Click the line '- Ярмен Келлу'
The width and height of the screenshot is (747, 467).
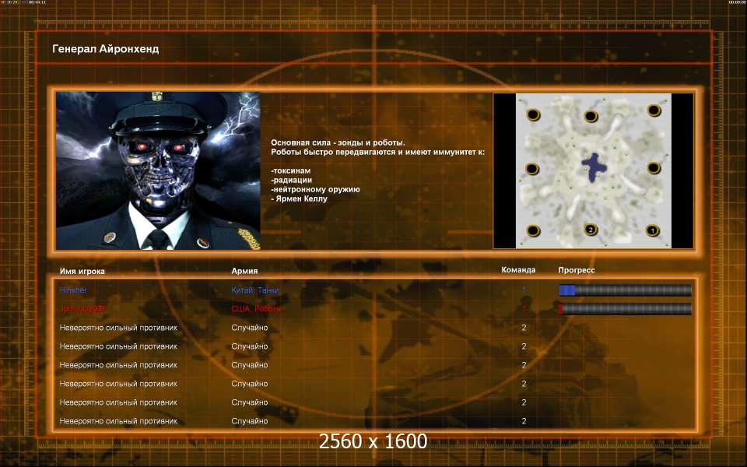[299, 198]
